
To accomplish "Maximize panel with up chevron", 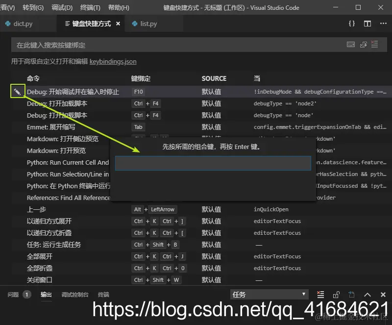I will 367,295.
